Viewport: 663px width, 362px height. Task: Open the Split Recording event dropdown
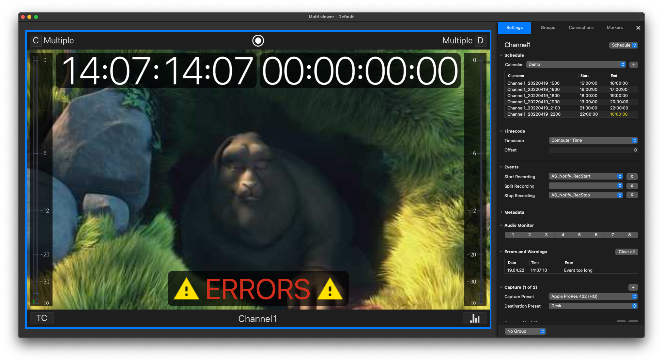click(x=586, y=186)
